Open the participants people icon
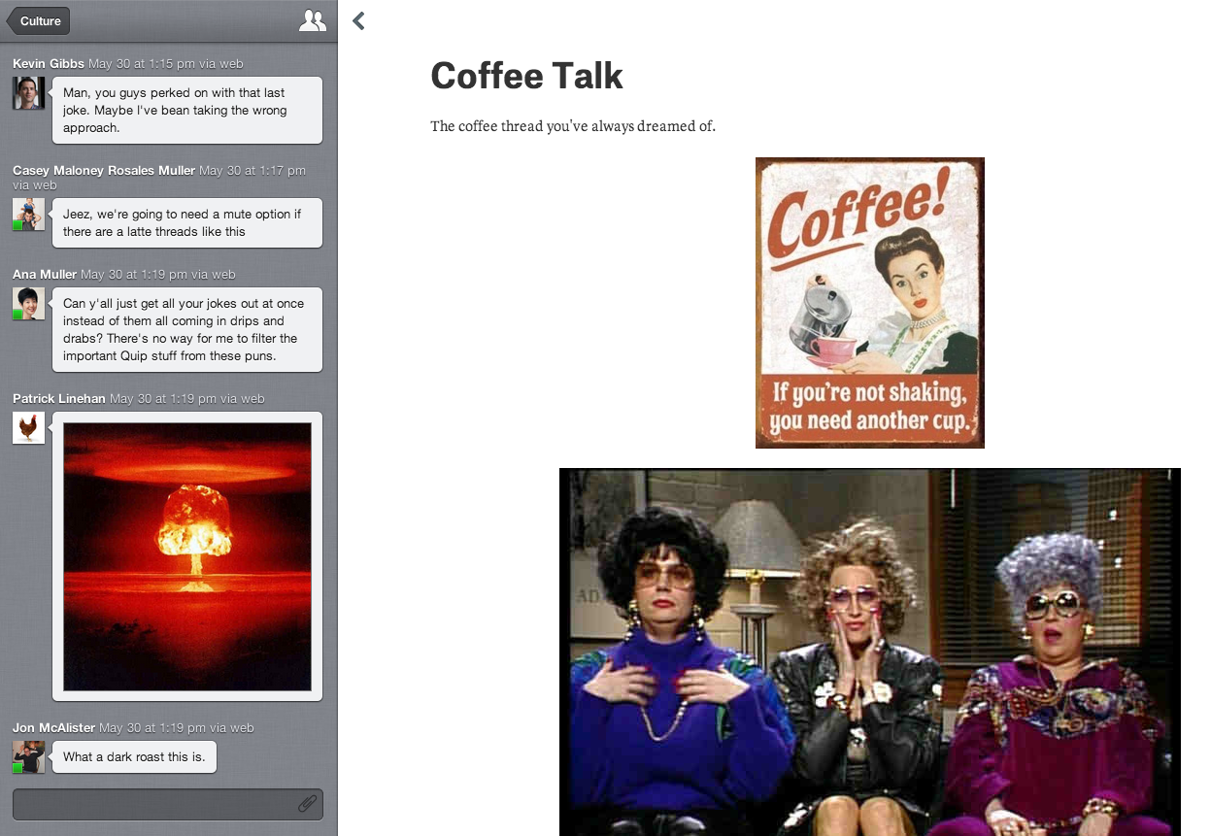This screenshot has width=1211, height=836. coord(313,20)
